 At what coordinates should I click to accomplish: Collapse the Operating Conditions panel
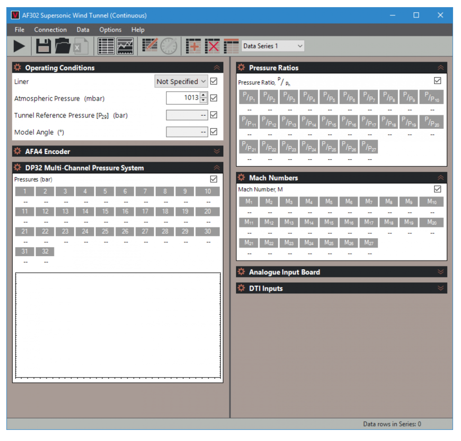217,68
